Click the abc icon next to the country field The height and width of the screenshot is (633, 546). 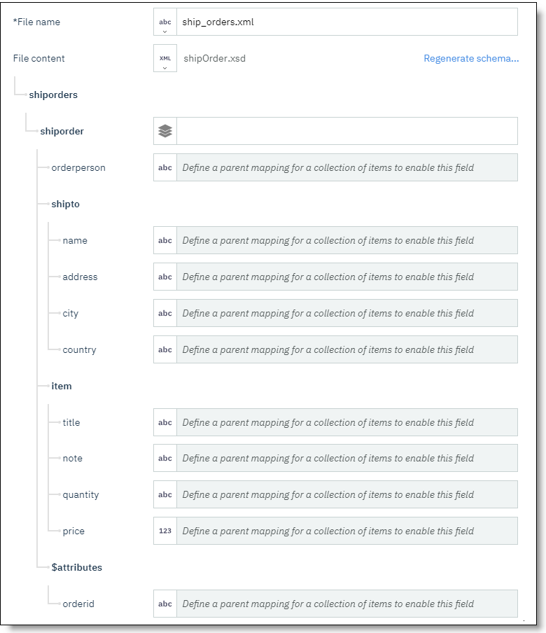164,349
